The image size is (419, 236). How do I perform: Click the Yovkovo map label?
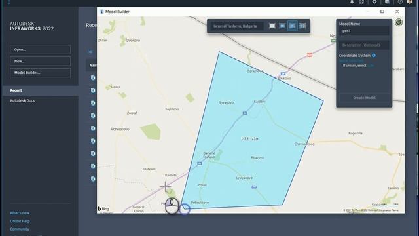point(284,79)
